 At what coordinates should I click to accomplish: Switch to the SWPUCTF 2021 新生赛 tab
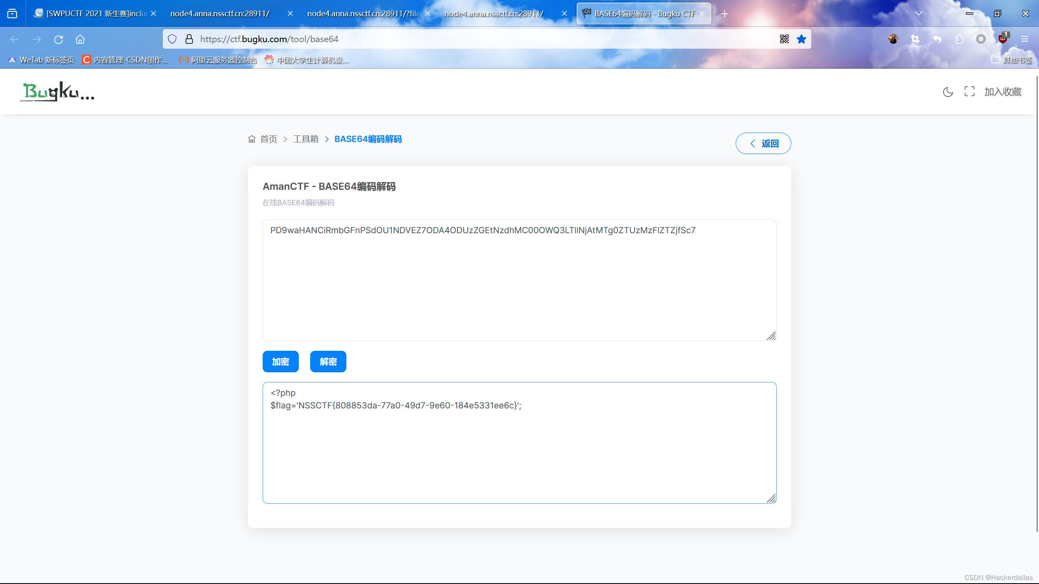tap(93, 13)
